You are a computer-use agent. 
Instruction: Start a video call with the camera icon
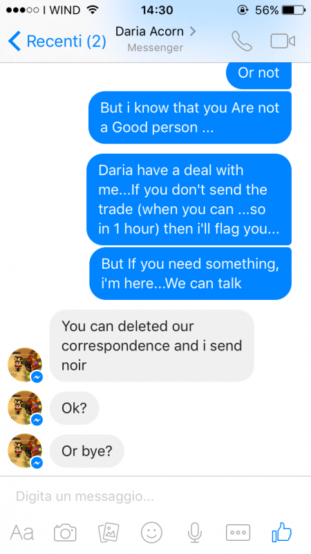[283, 41]
